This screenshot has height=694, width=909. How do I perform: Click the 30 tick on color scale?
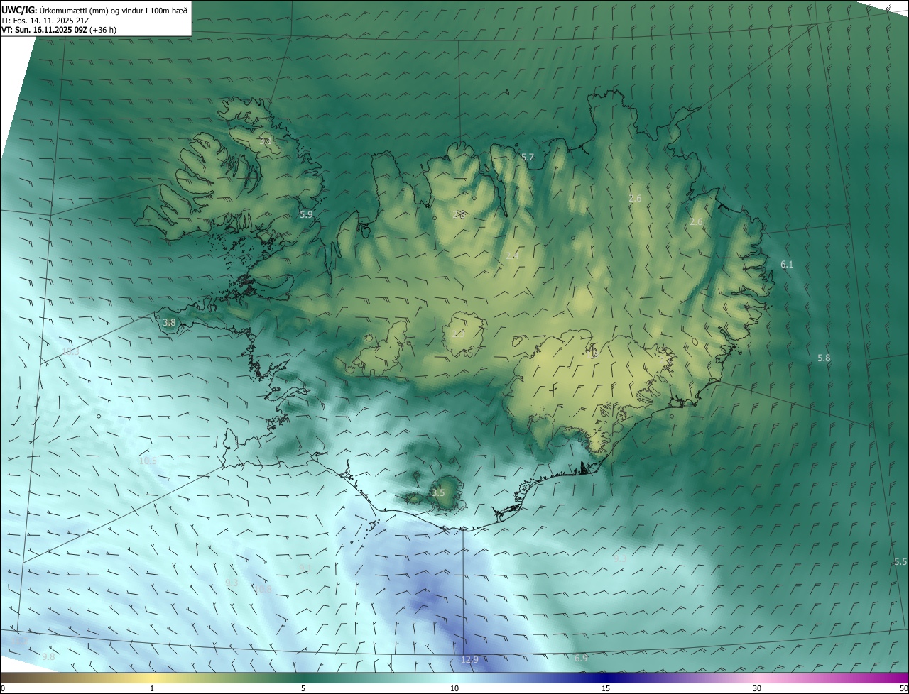[757, 688]
